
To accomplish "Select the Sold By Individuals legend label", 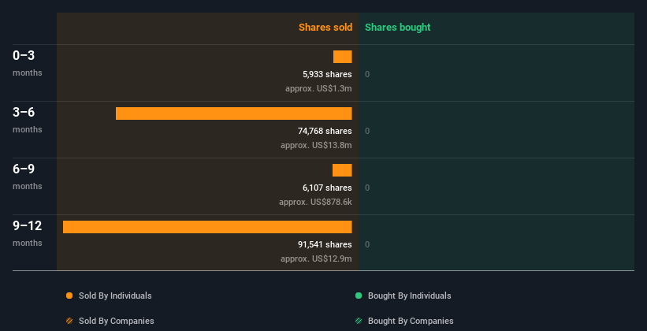I will point(115,296).
